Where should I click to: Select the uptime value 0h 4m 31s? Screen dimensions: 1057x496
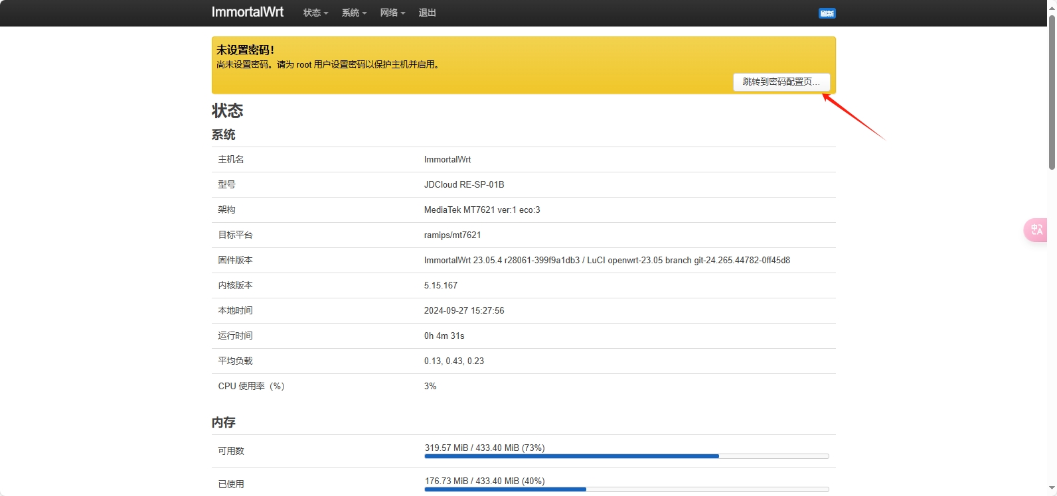(x=444, y=336)
